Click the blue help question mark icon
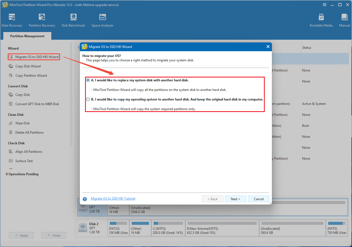The width and height of the screenshot is (352, 247). (85, 199)
